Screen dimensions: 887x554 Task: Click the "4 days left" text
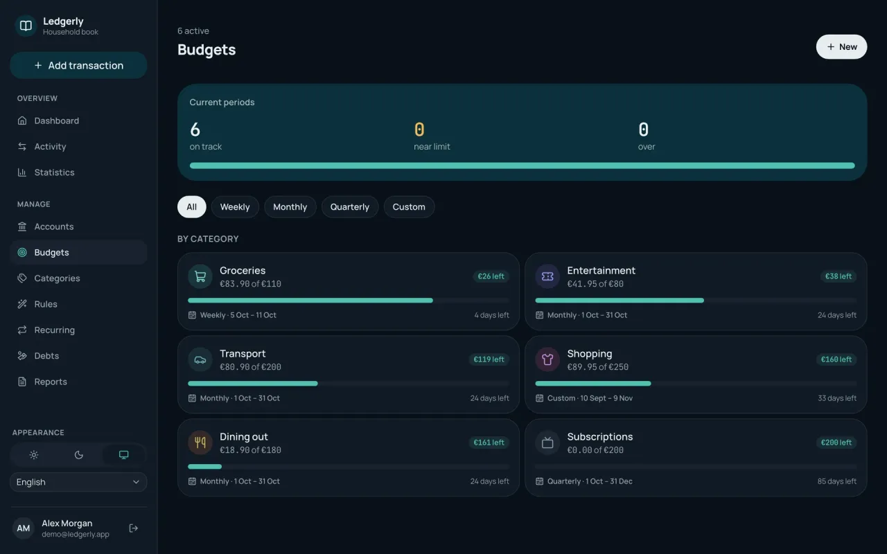click(x=492, y=315)
